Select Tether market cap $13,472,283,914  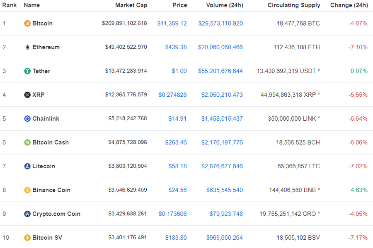point(126,71)
